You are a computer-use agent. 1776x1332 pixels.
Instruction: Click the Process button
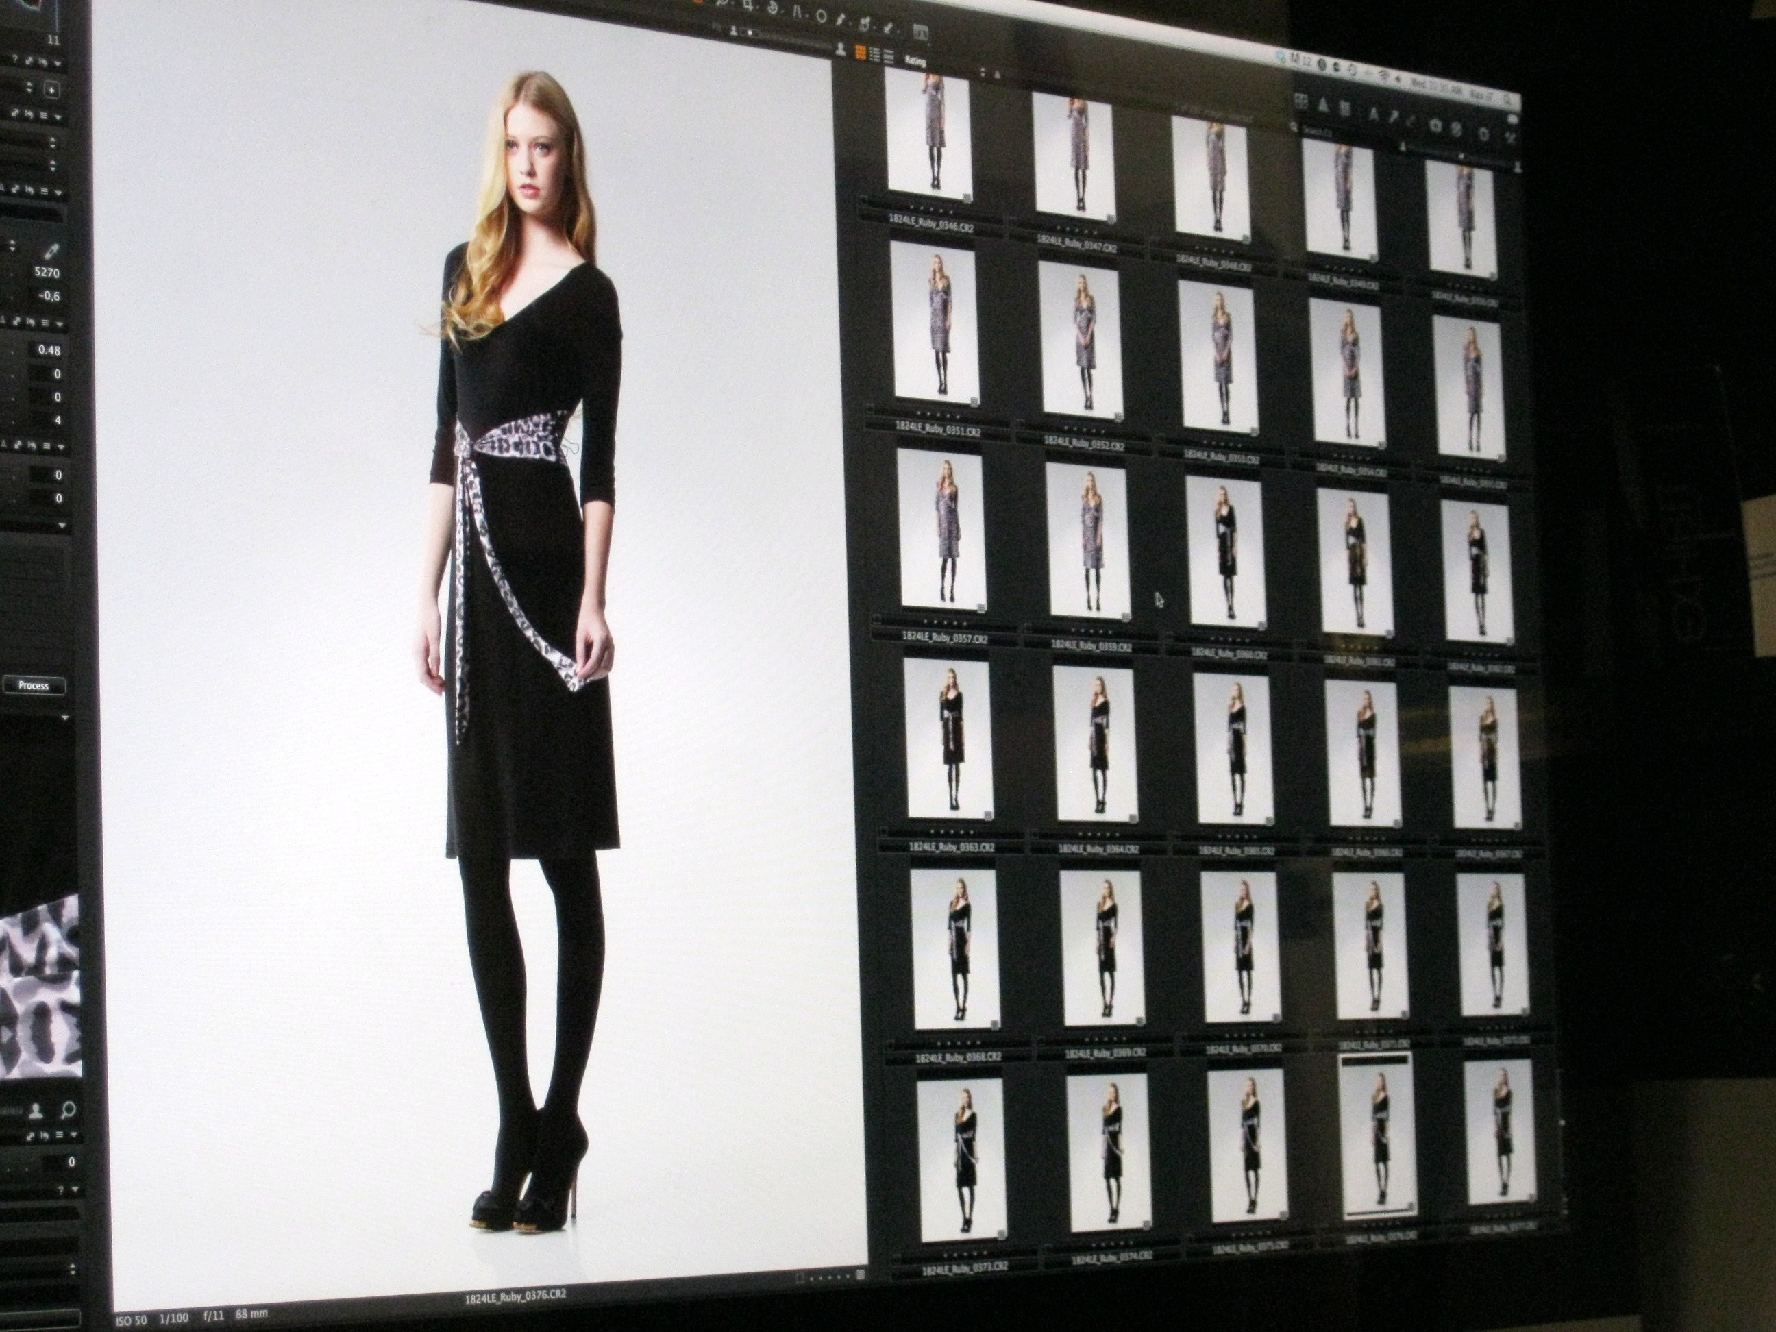34,686
